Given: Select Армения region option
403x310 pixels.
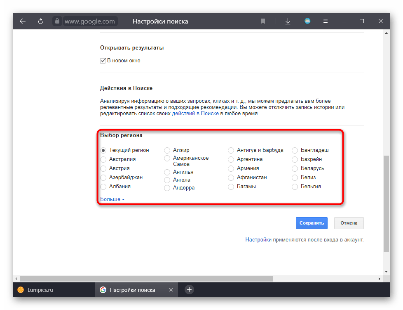Looking at the screenshot, I should click(231, 168).
